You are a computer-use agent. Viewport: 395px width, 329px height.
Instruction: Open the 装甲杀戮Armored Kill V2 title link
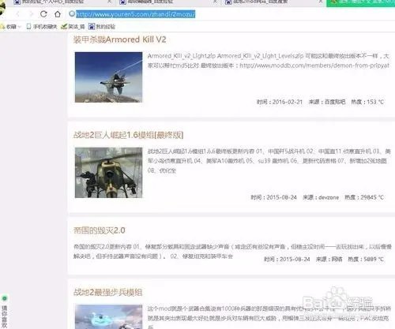click(x=120, y=39)
